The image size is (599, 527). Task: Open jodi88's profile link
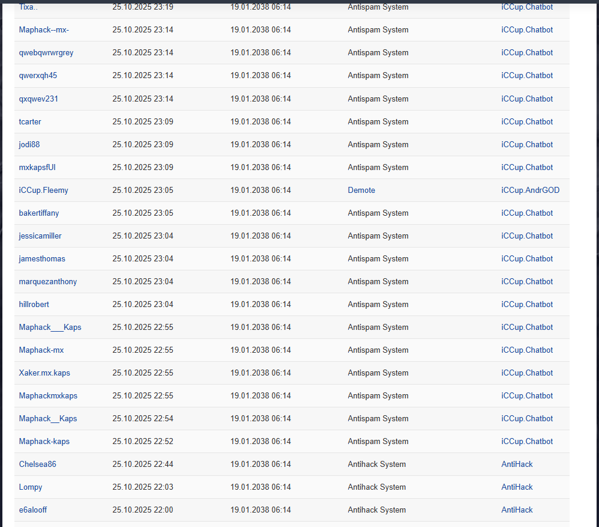29,145
